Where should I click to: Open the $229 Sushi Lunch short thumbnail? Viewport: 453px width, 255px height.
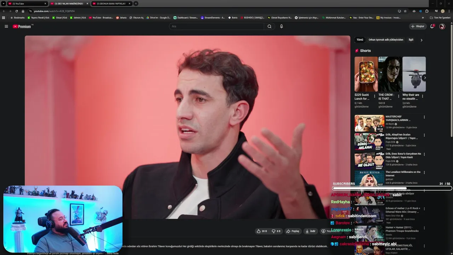[366, 74]
